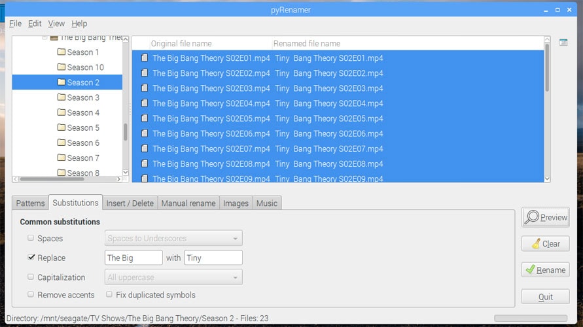The image size is (583, 327).
Task: Open the File menu
Action: [x=15, y=24]
